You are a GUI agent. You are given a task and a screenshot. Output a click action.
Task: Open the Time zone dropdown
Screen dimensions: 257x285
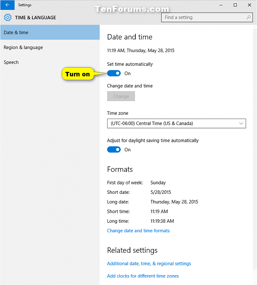tap(176, 123)
